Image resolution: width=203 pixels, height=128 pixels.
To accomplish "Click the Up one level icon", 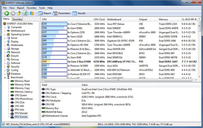I will (19, 13).
